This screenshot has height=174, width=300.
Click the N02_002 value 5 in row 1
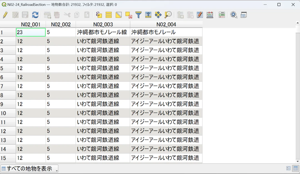point(61,32)
